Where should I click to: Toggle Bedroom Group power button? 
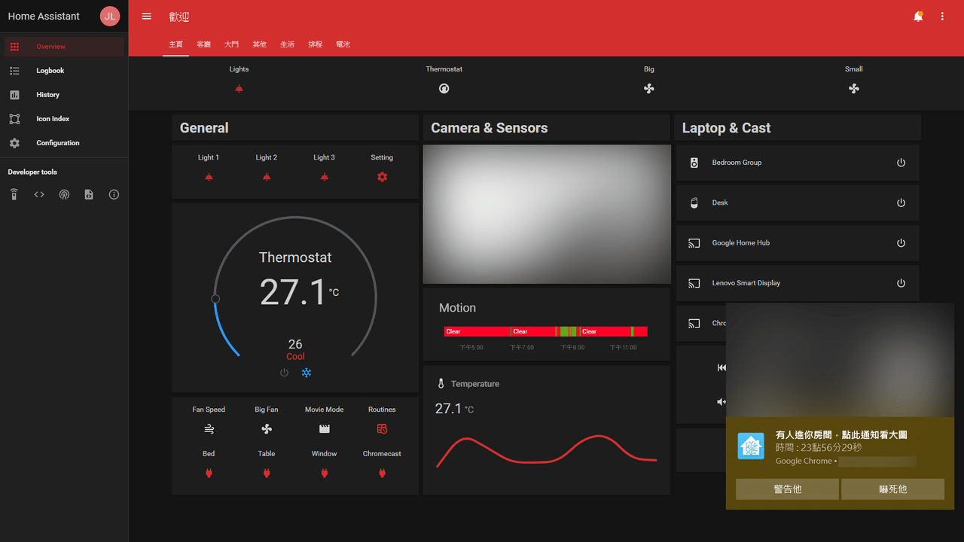coord(901,163)
